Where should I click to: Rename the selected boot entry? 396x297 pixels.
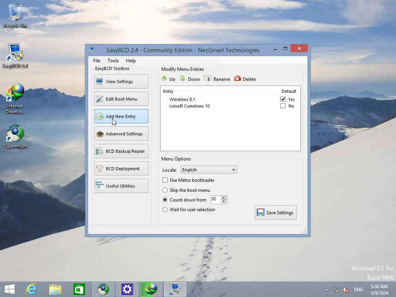pyautogui.click(x=217, y=79)
